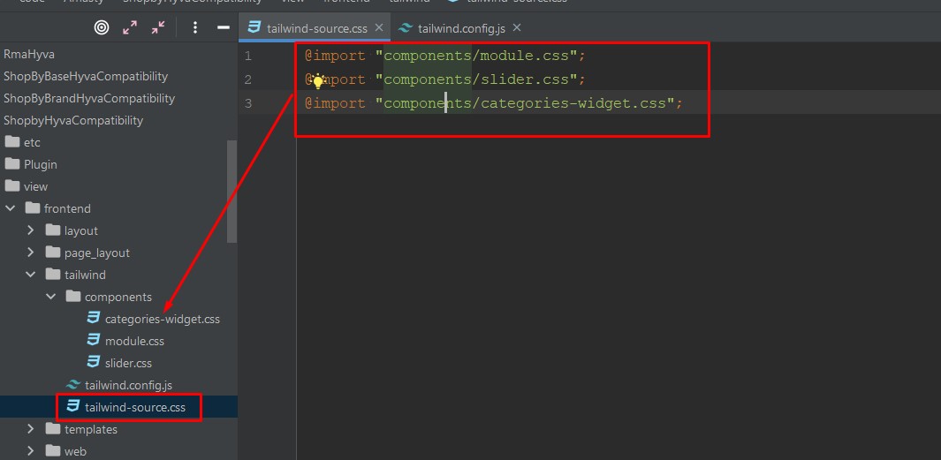Image resolution: width=941 pixels, height=460 pixels.
Task: Click the CSS icon beside module.css
Action: point(93,341)
